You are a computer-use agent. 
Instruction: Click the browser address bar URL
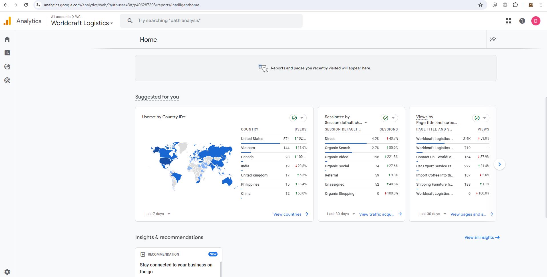tap(122, 5)
